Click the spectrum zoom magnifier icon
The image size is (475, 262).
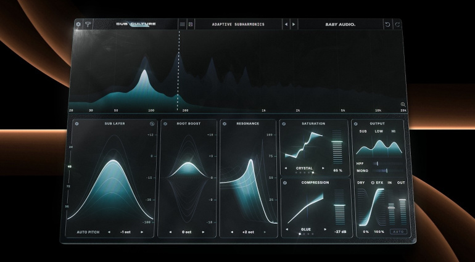(x=403, y=105)
